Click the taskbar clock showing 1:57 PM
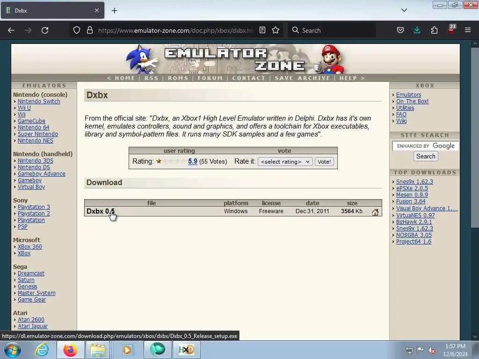Viewport: 479px width, 359px height. [x=455, y=350]
